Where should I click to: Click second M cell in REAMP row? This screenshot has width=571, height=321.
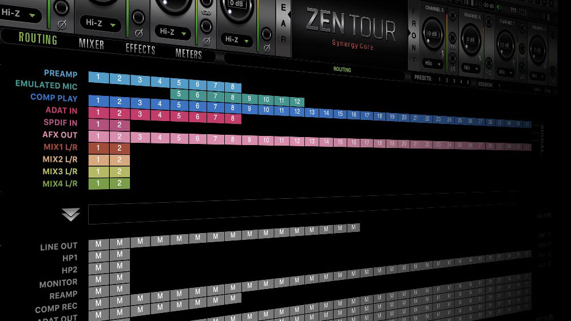120,290
